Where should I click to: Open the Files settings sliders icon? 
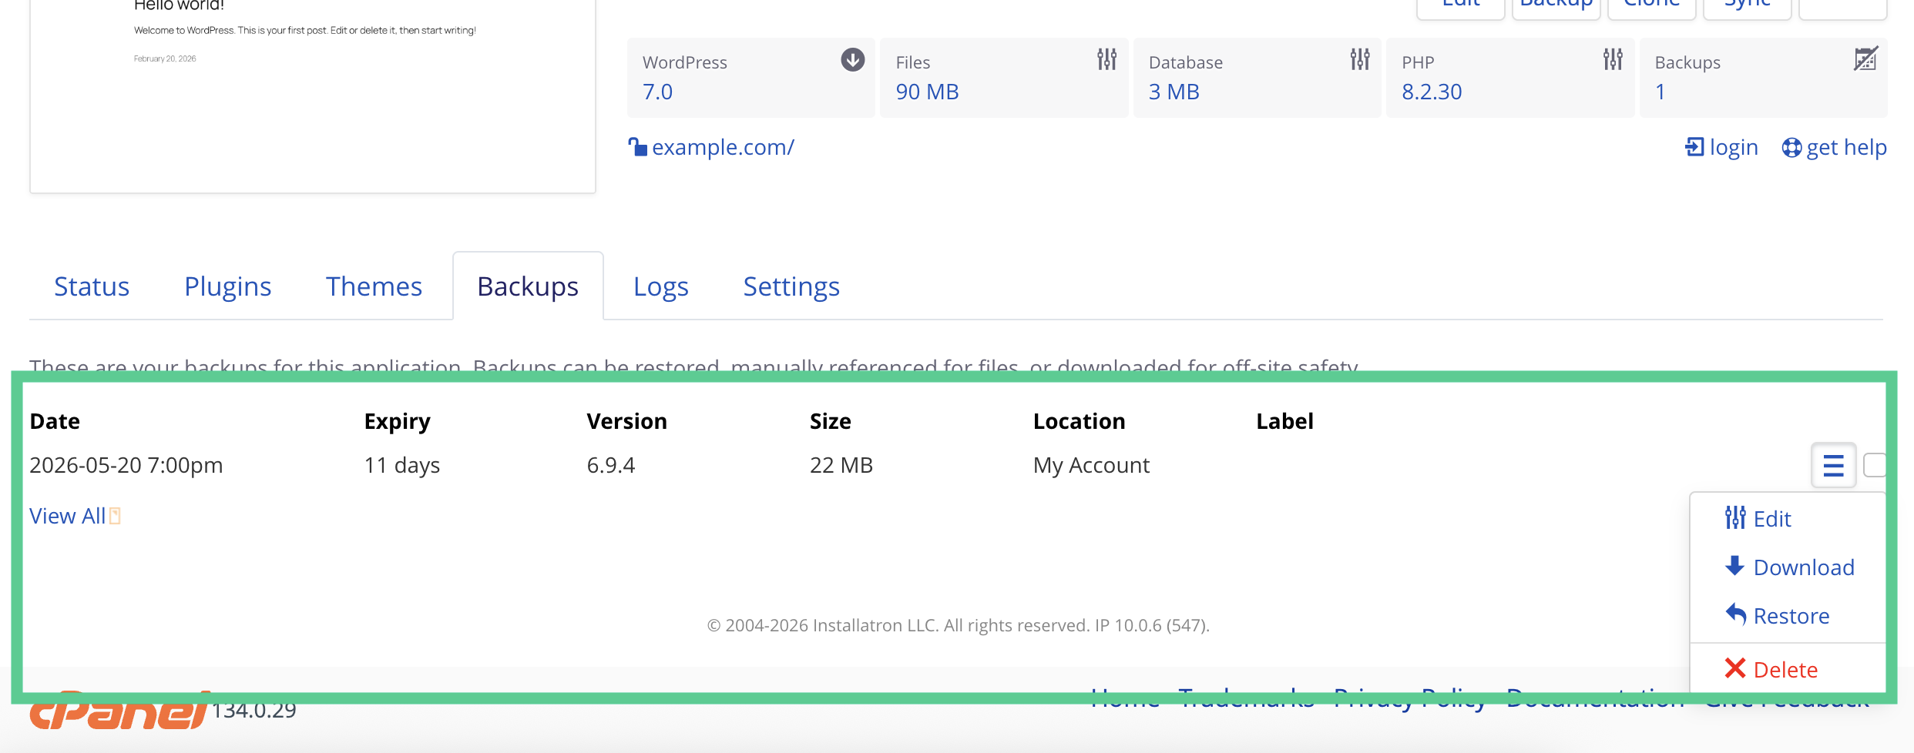1106,59
